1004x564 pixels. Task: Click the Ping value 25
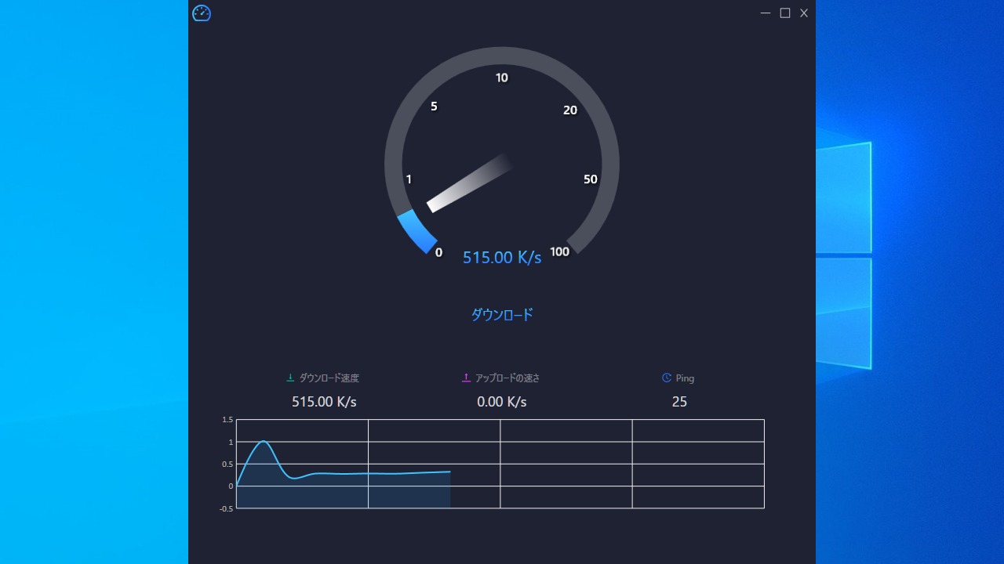click(x=679, y=402)
